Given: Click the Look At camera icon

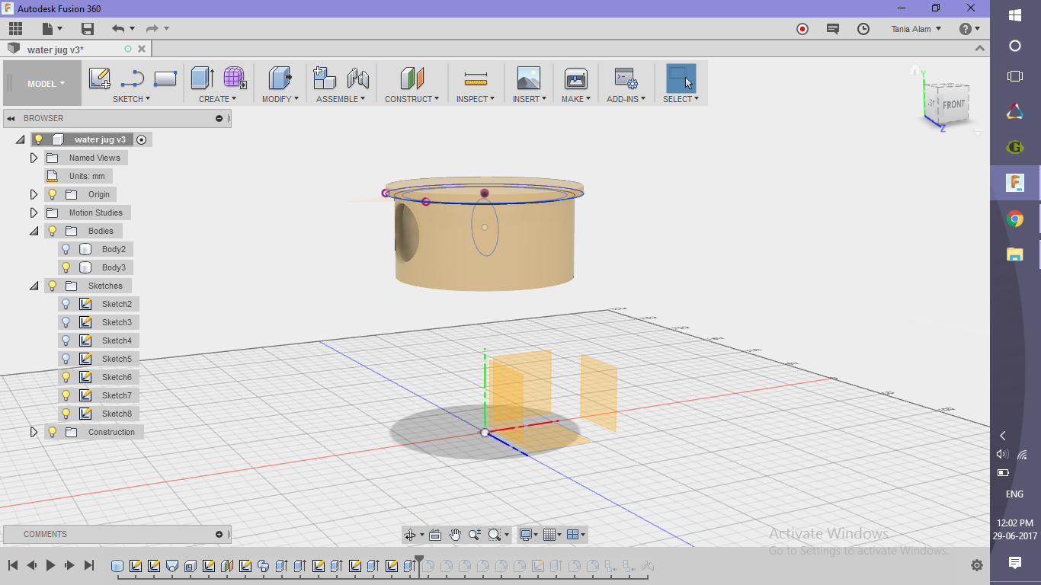Looking at the screenshot, I should pos(435,535).
